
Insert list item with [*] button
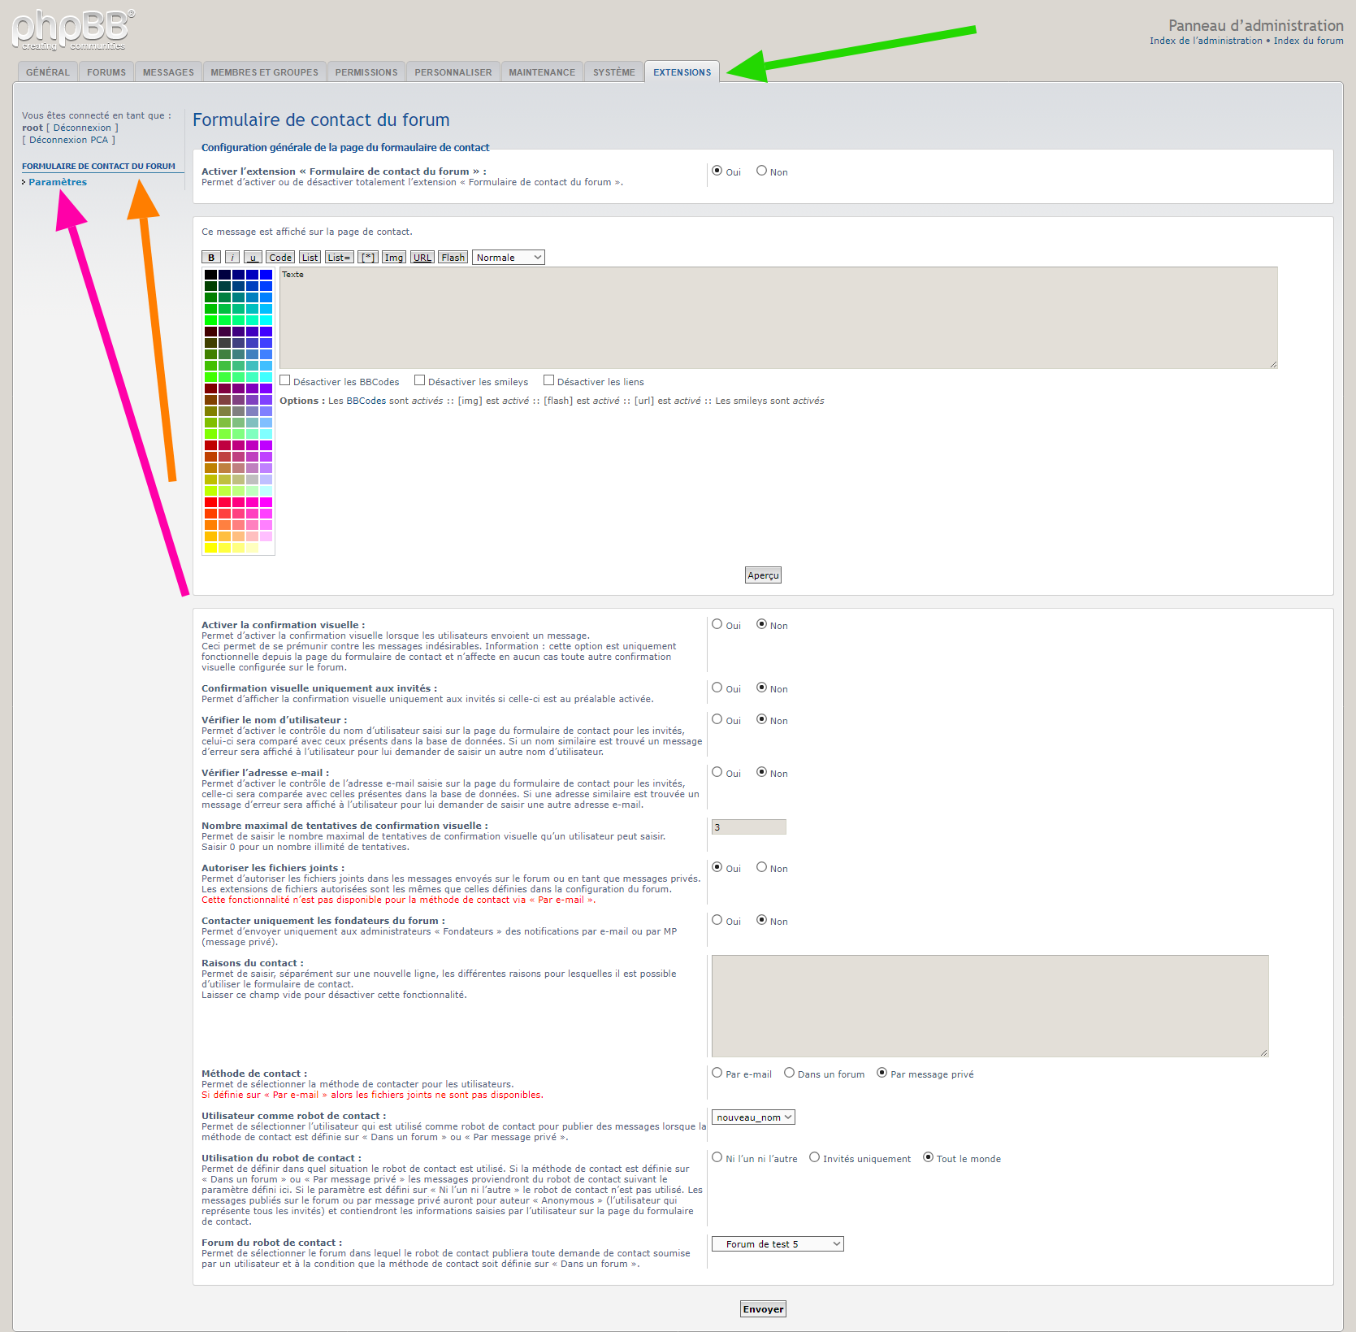click(x=368, y=258)
